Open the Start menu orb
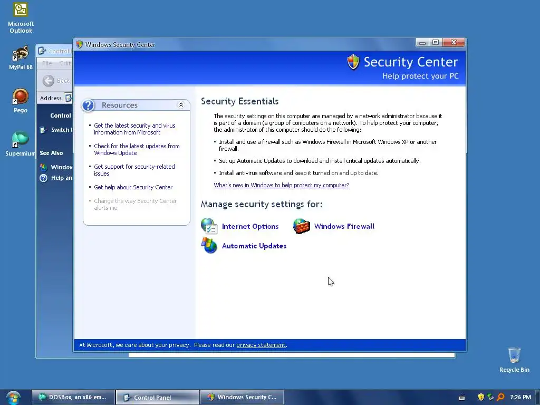The width and height of the screenshot is (540, 405). 13,398
